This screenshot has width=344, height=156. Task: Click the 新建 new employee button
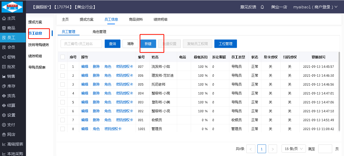pyautogui.click(x=148, y=44)
